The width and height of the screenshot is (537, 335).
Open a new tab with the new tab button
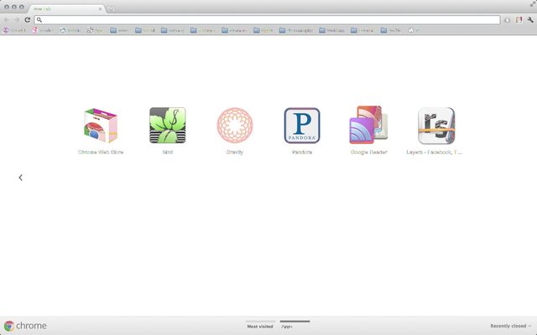[111, 9]
